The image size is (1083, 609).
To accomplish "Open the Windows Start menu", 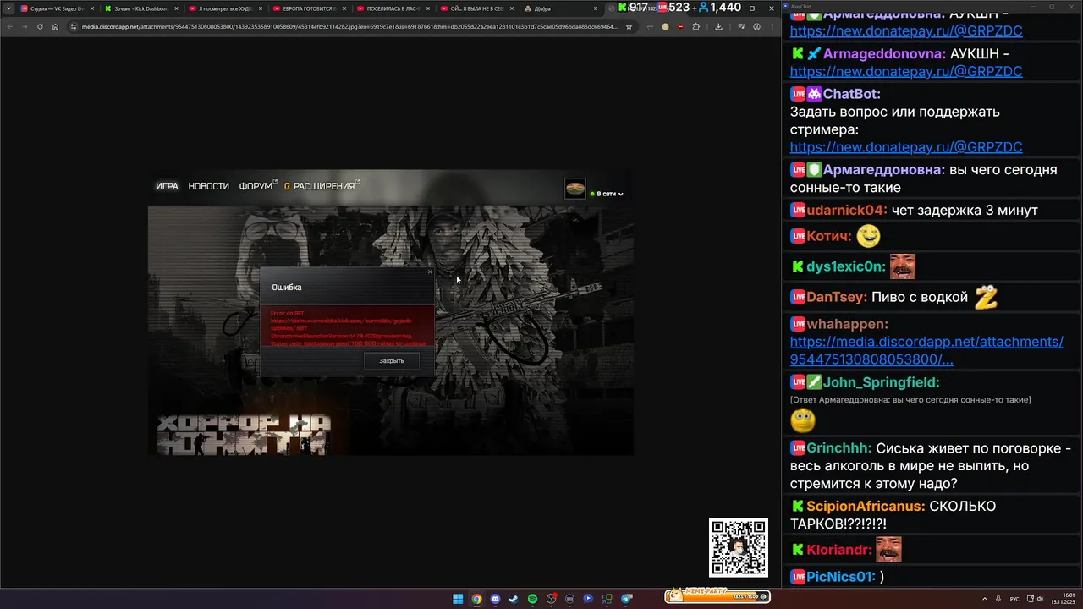I will (x=458, y=599).
